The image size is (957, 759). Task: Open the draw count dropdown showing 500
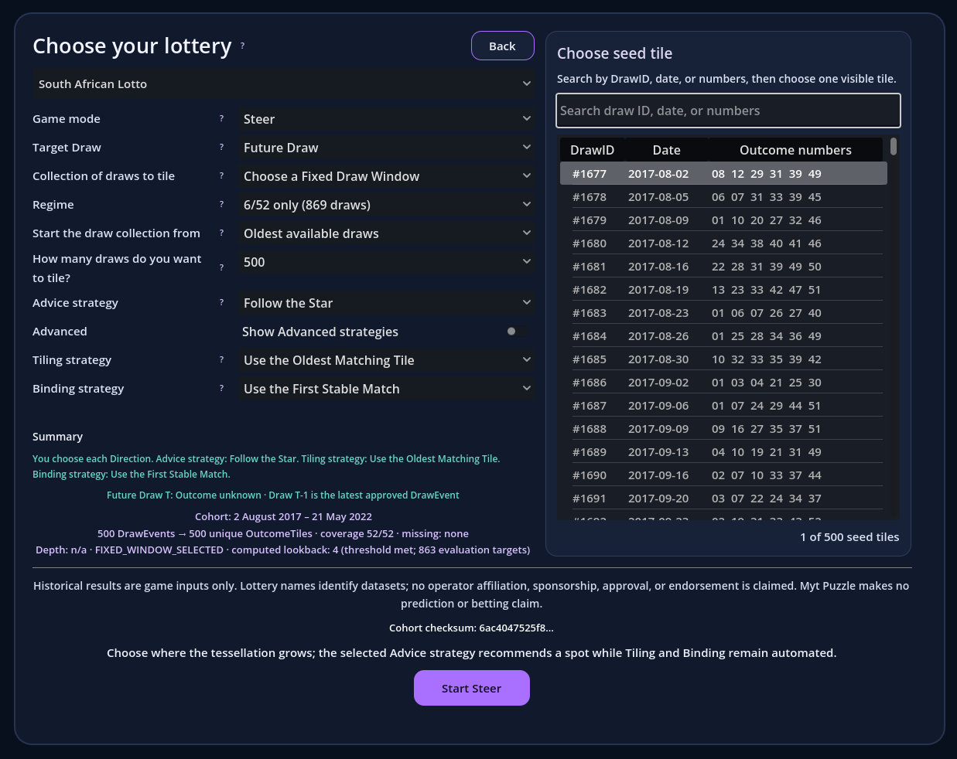[x=387, y=262]
